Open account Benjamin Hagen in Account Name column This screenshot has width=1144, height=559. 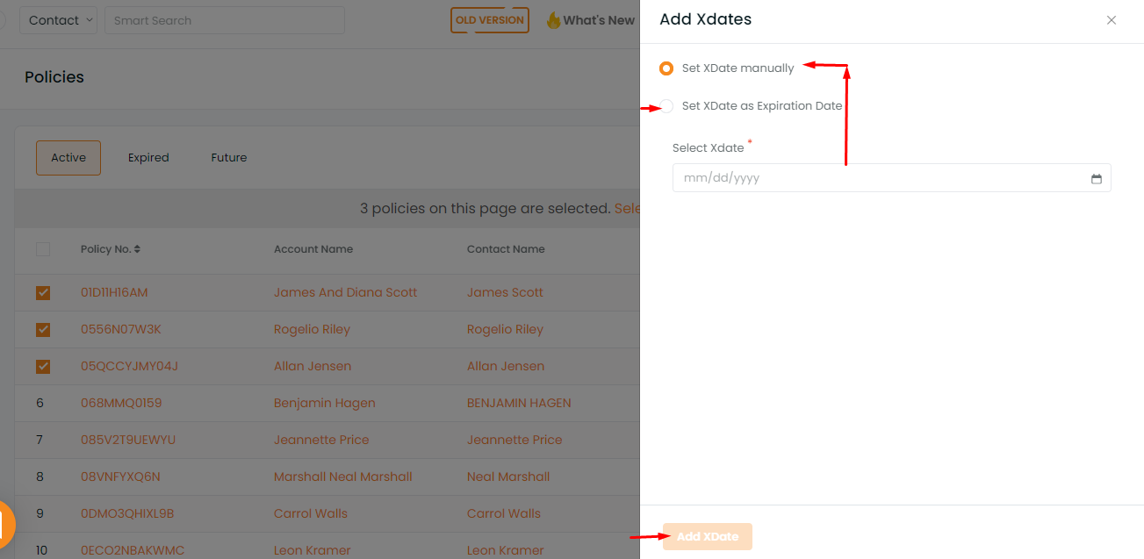pyautogui.click(x=325, y=403)
